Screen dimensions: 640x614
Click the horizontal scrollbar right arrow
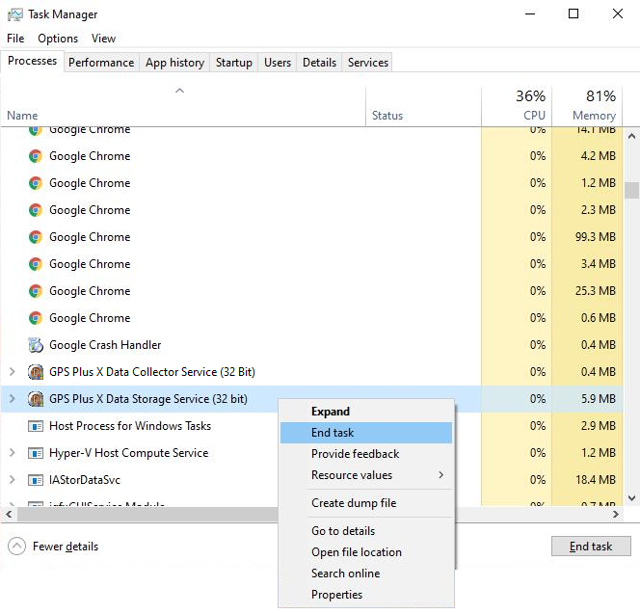tap(616, 515)
